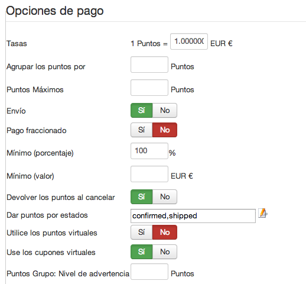Open the order status edit icon
This screenshot has width=306, height=284.
(x=263, y=214)
